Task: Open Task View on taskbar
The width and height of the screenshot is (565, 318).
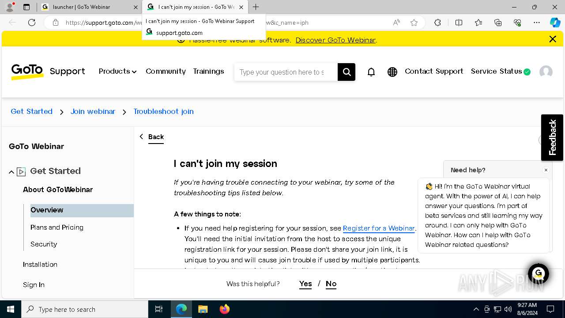Action: pyautogui.click(x=159, y=309)
